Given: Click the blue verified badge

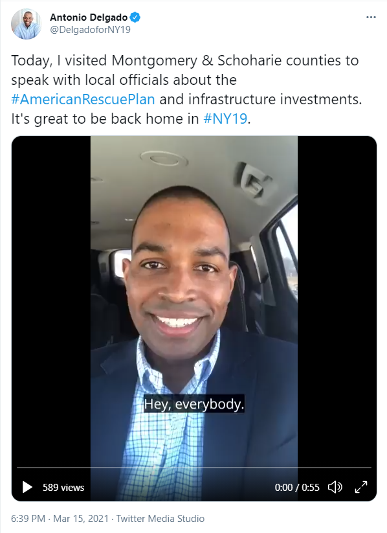Looking at the screenshot, I should [x=135, y=17].
